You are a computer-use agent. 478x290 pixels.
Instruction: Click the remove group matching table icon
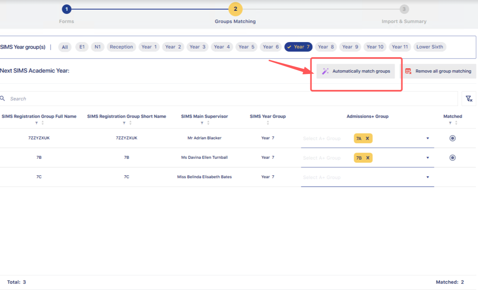click(x=408, y=71)
